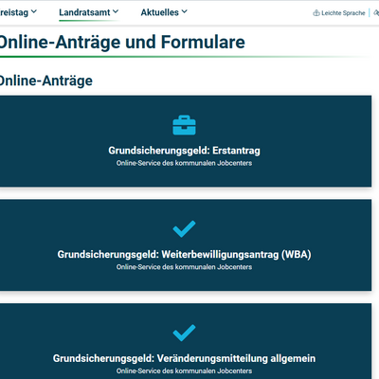This screenshot has height=379, width=379.
Task: Open Grundsicherungsgeld: Veränderungsmitteilung allgemein
Action: click(x=185, y=341)
